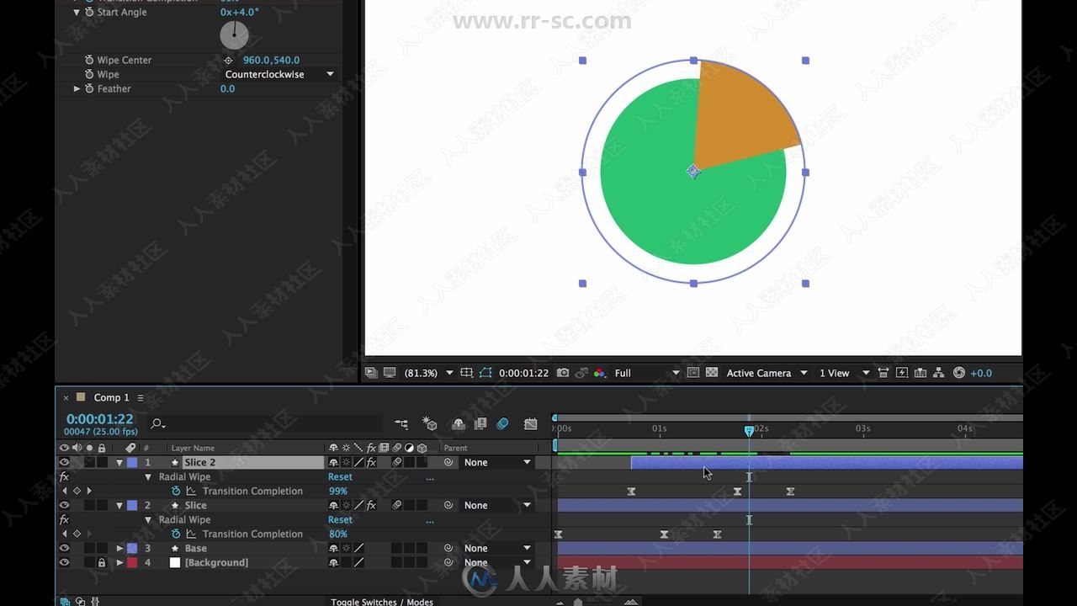Click the Always Preview This View icon
Image resolution: width=1077 pixels, height=606 pixels.
(x=371, y=373)
